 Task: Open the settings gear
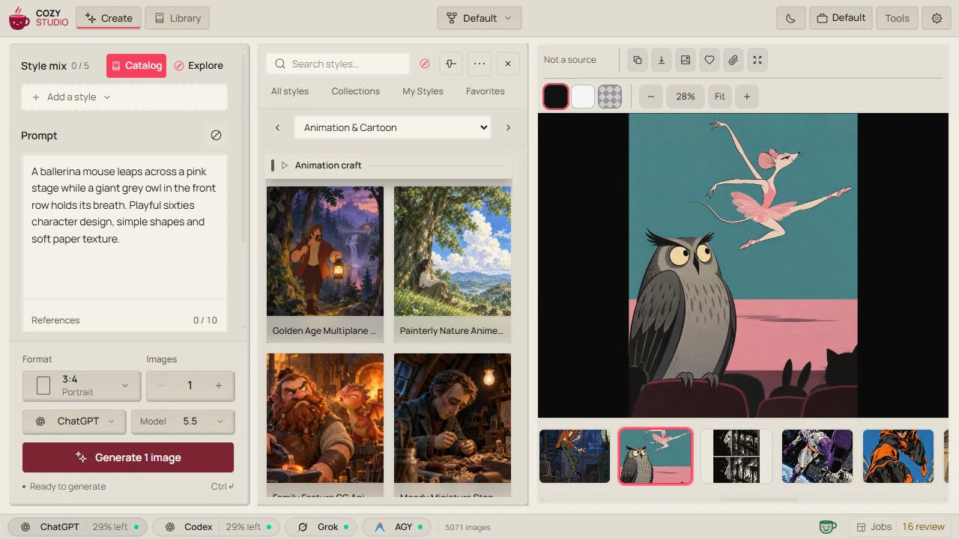coord(937,18)
